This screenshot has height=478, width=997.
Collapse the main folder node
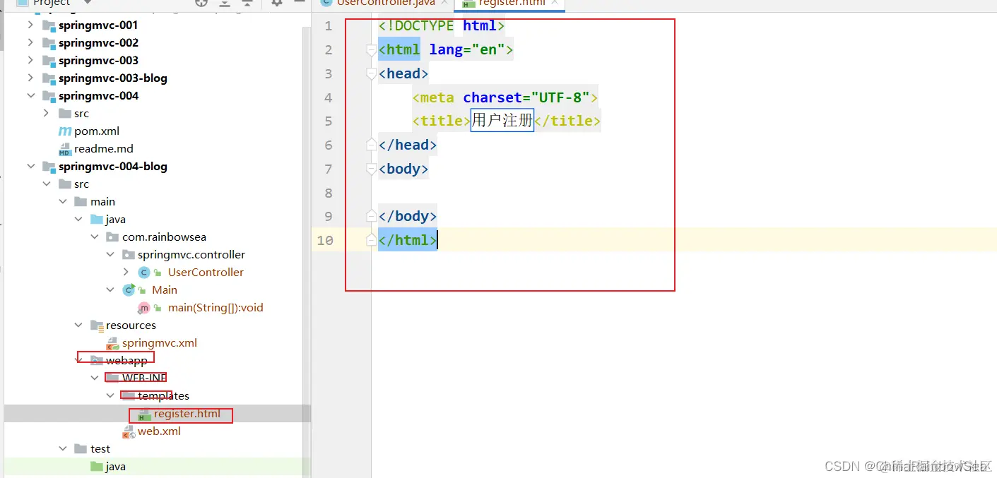coord(62,201)
